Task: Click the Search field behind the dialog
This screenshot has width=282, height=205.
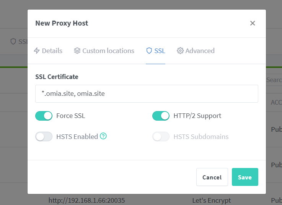Action: 274,80
